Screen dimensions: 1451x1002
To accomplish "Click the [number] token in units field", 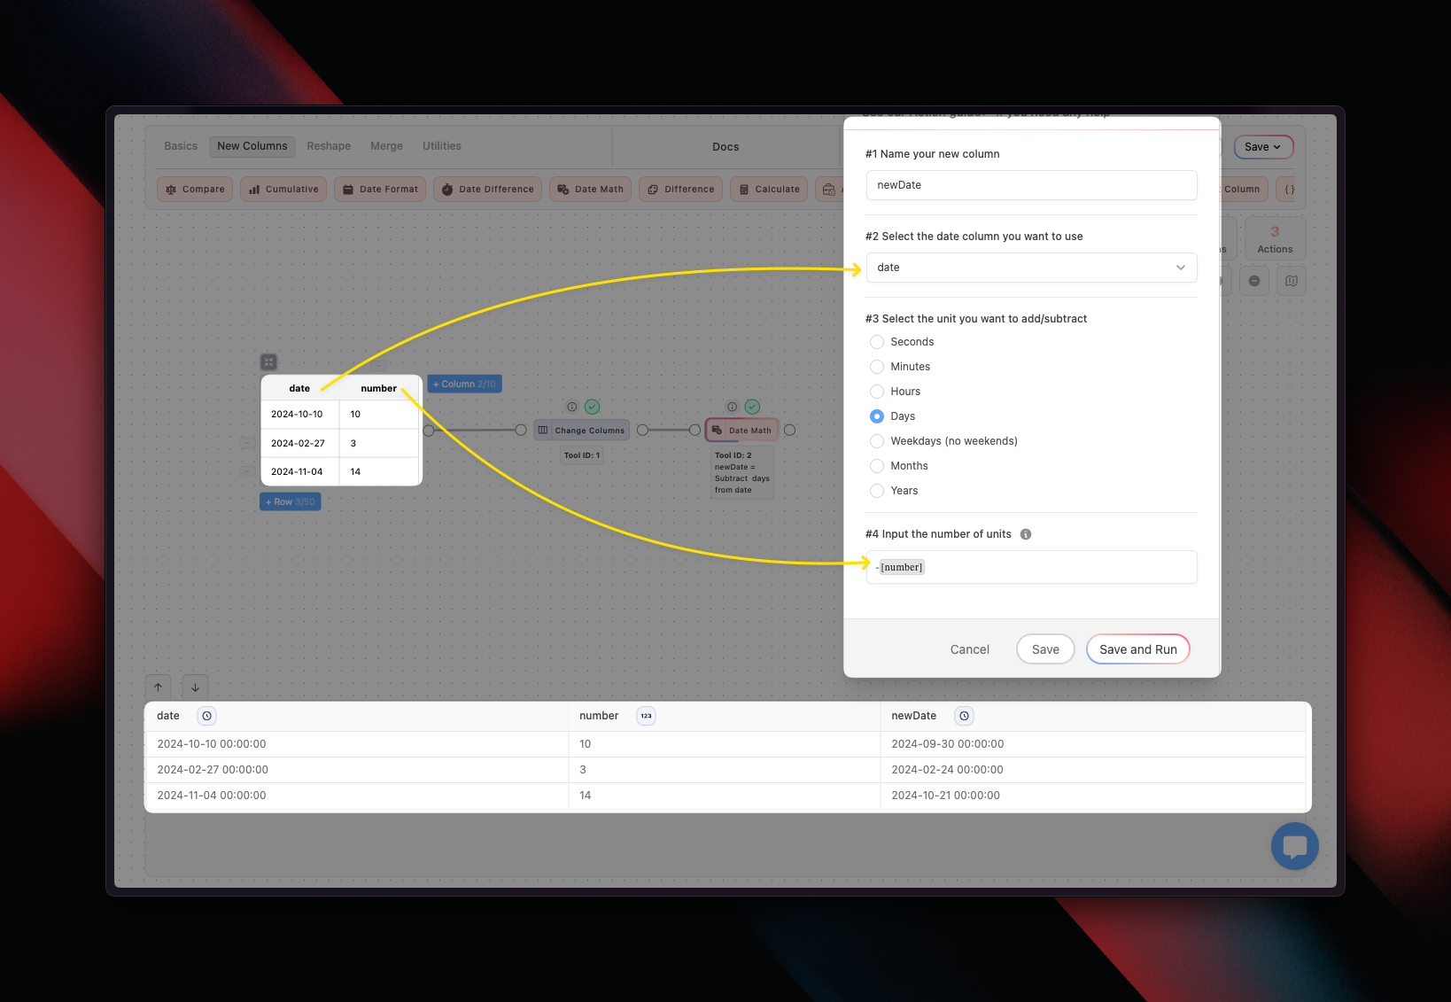I will pos(902,567).
